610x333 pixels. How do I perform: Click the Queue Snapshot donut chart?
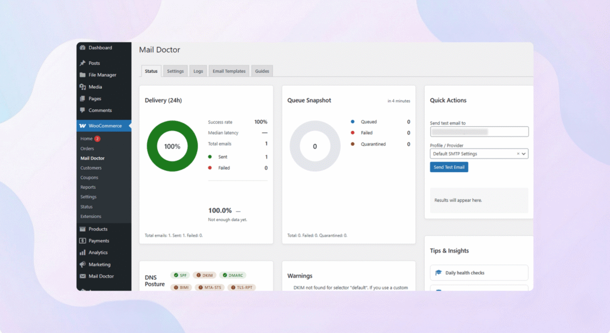[315, 146]
